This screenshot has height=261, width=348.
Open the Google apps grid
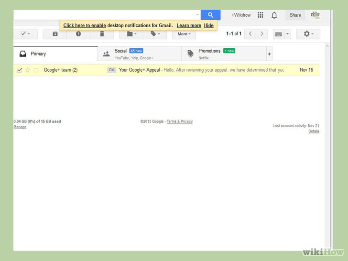261,15
